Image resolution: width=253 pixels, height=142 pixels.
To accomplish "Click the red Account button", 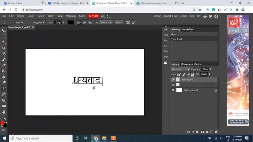I will click(93, 16).
